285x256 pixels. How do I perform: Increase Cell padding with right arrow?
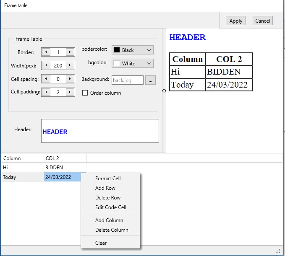coord(70,93)
